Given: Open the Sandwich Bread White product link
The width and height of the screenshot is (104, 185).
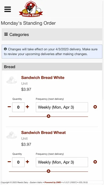Looking at the screenshot, I should coord(43,78).
